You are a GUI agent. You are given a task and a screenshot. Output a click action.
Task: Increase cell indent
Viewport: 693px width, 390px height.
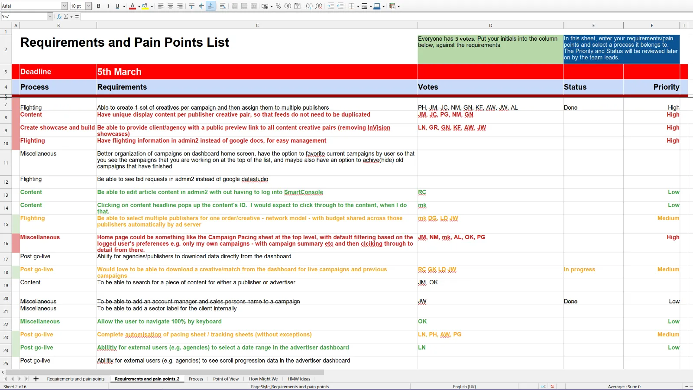click(331, 6)
